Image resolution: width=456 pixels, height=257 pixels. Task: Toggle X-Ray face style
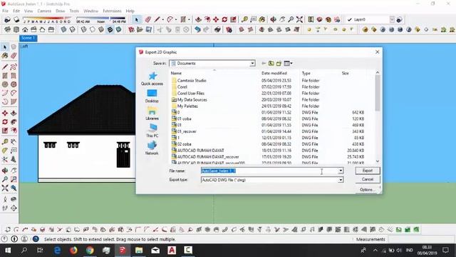(x=63, y=29)
